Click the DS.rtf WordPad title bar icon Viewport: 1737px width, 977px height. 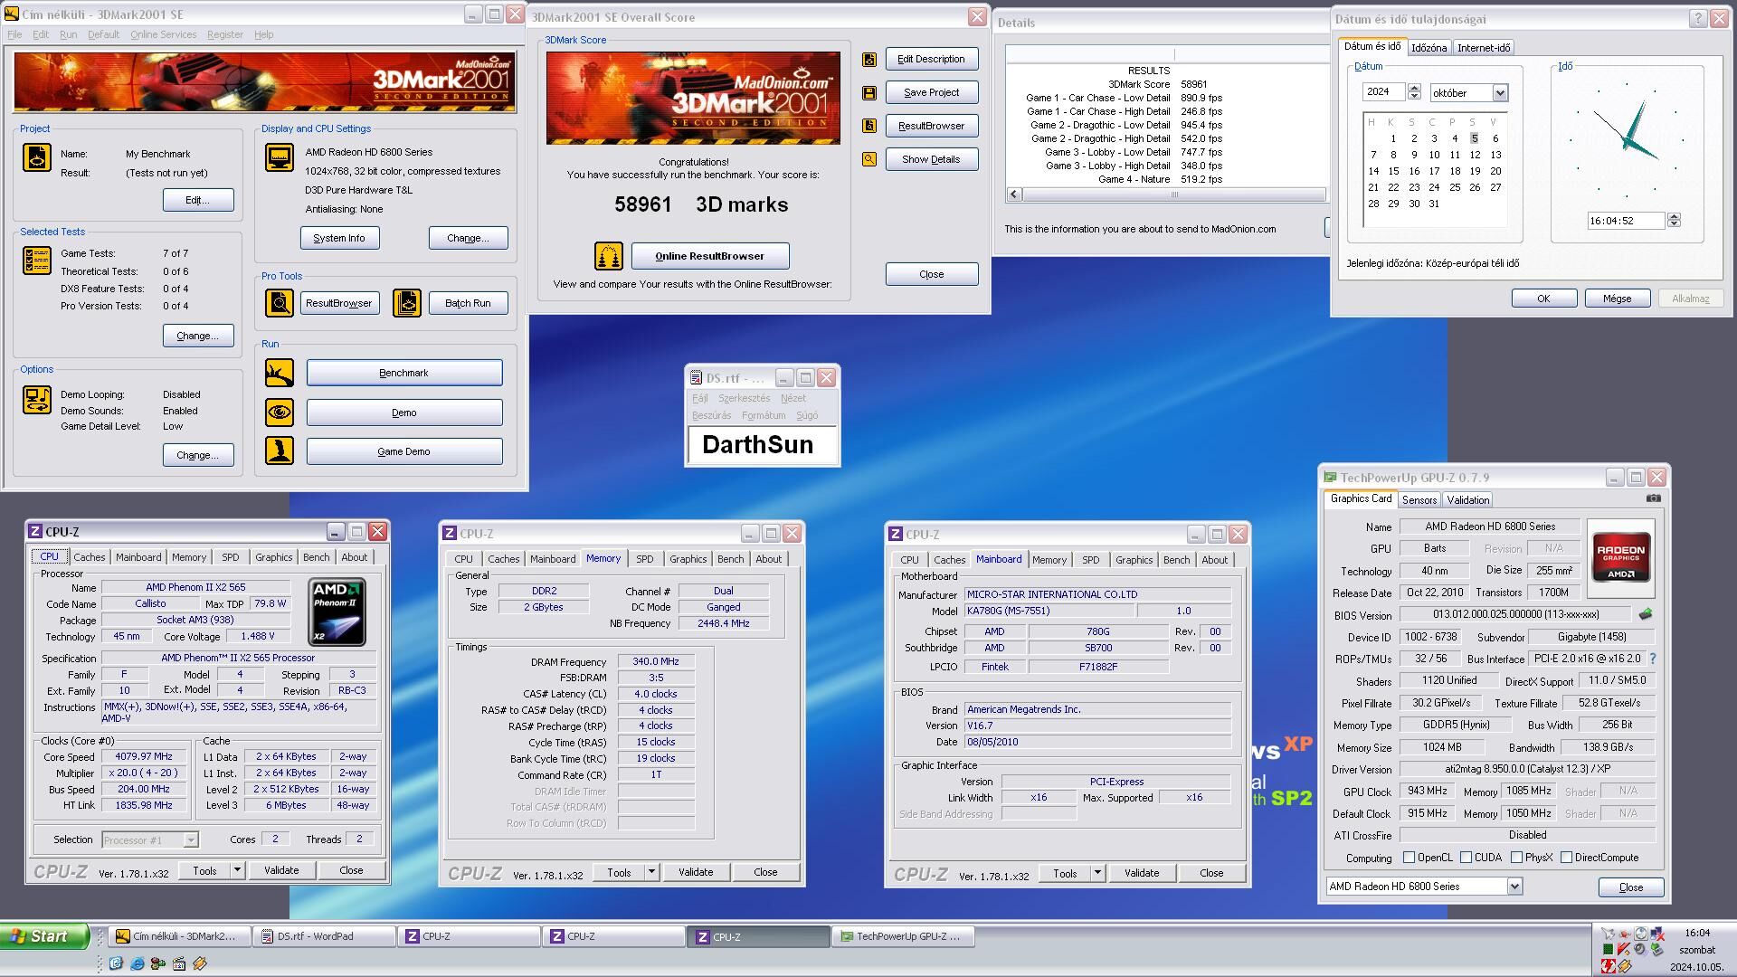click(x=696, y=378)
